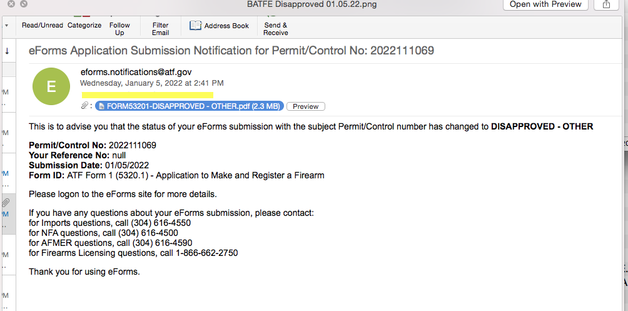628x311 pixels.
Task: Open the Address Book
Action: click(219, 26)
